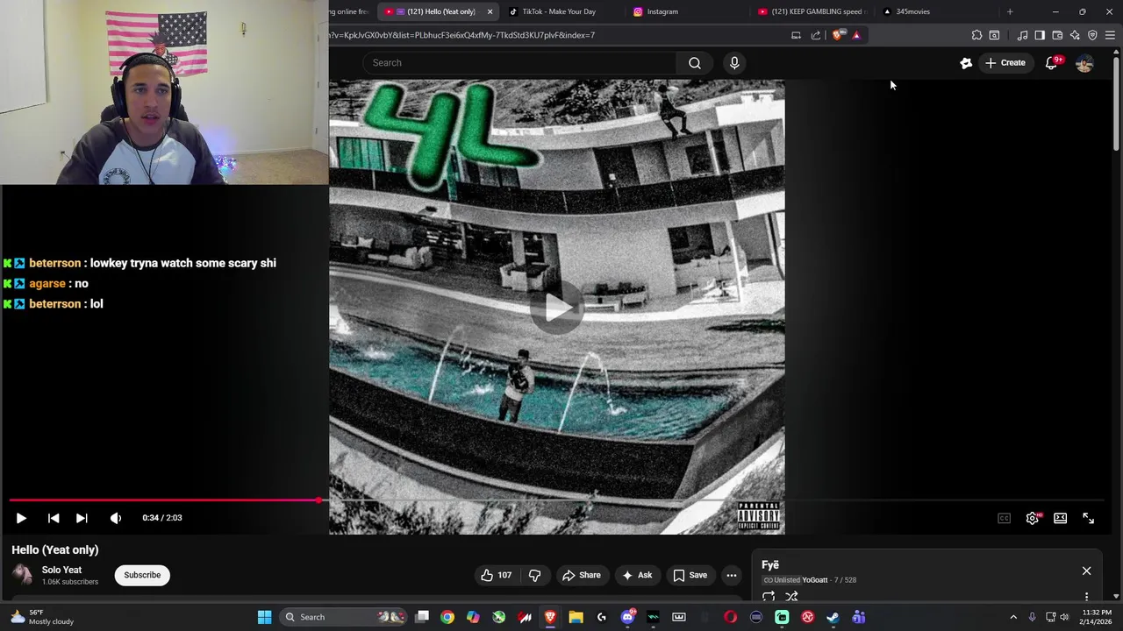The image size is (1123, 631).
Task: Click the Brave Shields lion icon
Action: pyautogui.click(x=838, y=35)
